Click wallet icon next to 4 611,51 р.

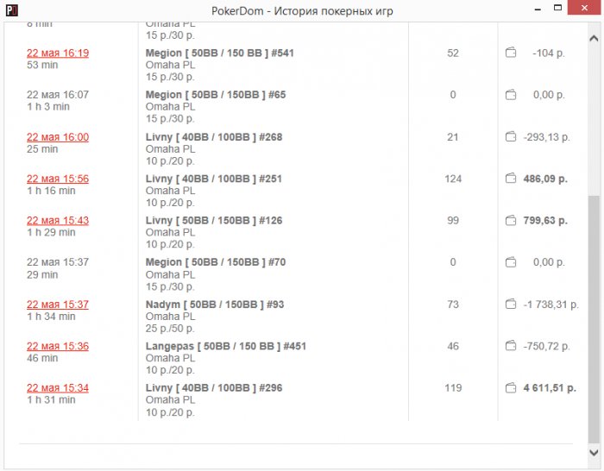(x=511, y=388)
